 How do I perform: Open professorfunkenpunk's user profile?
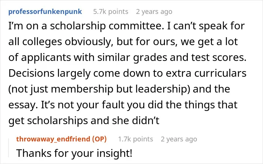[45, 12]
